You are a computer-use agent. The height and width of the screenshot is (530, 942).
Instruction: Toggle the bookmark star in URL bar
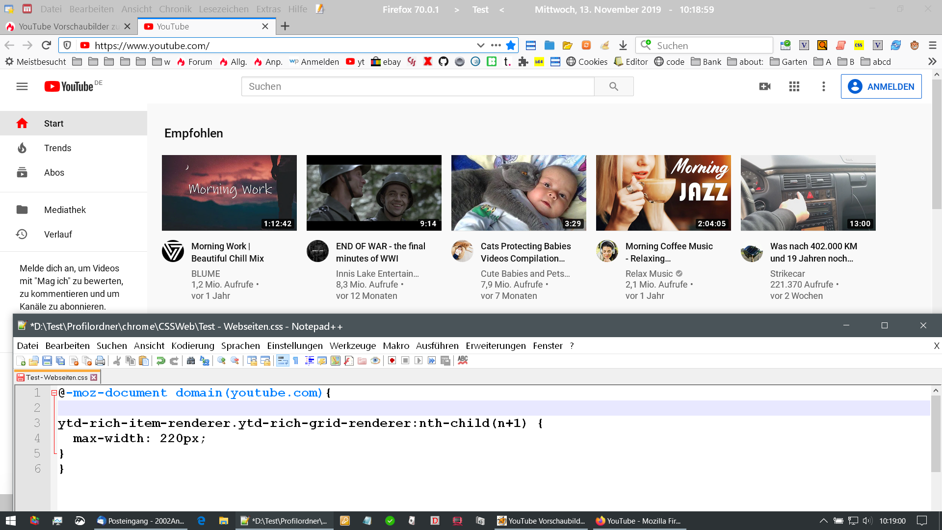click(511, 46)
